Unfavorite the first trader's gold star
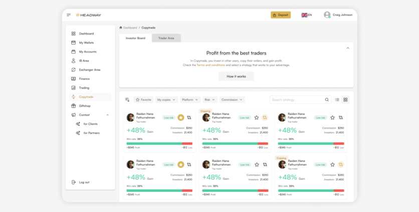Screen dimensions: 419x212 click(x=180, y=117)
